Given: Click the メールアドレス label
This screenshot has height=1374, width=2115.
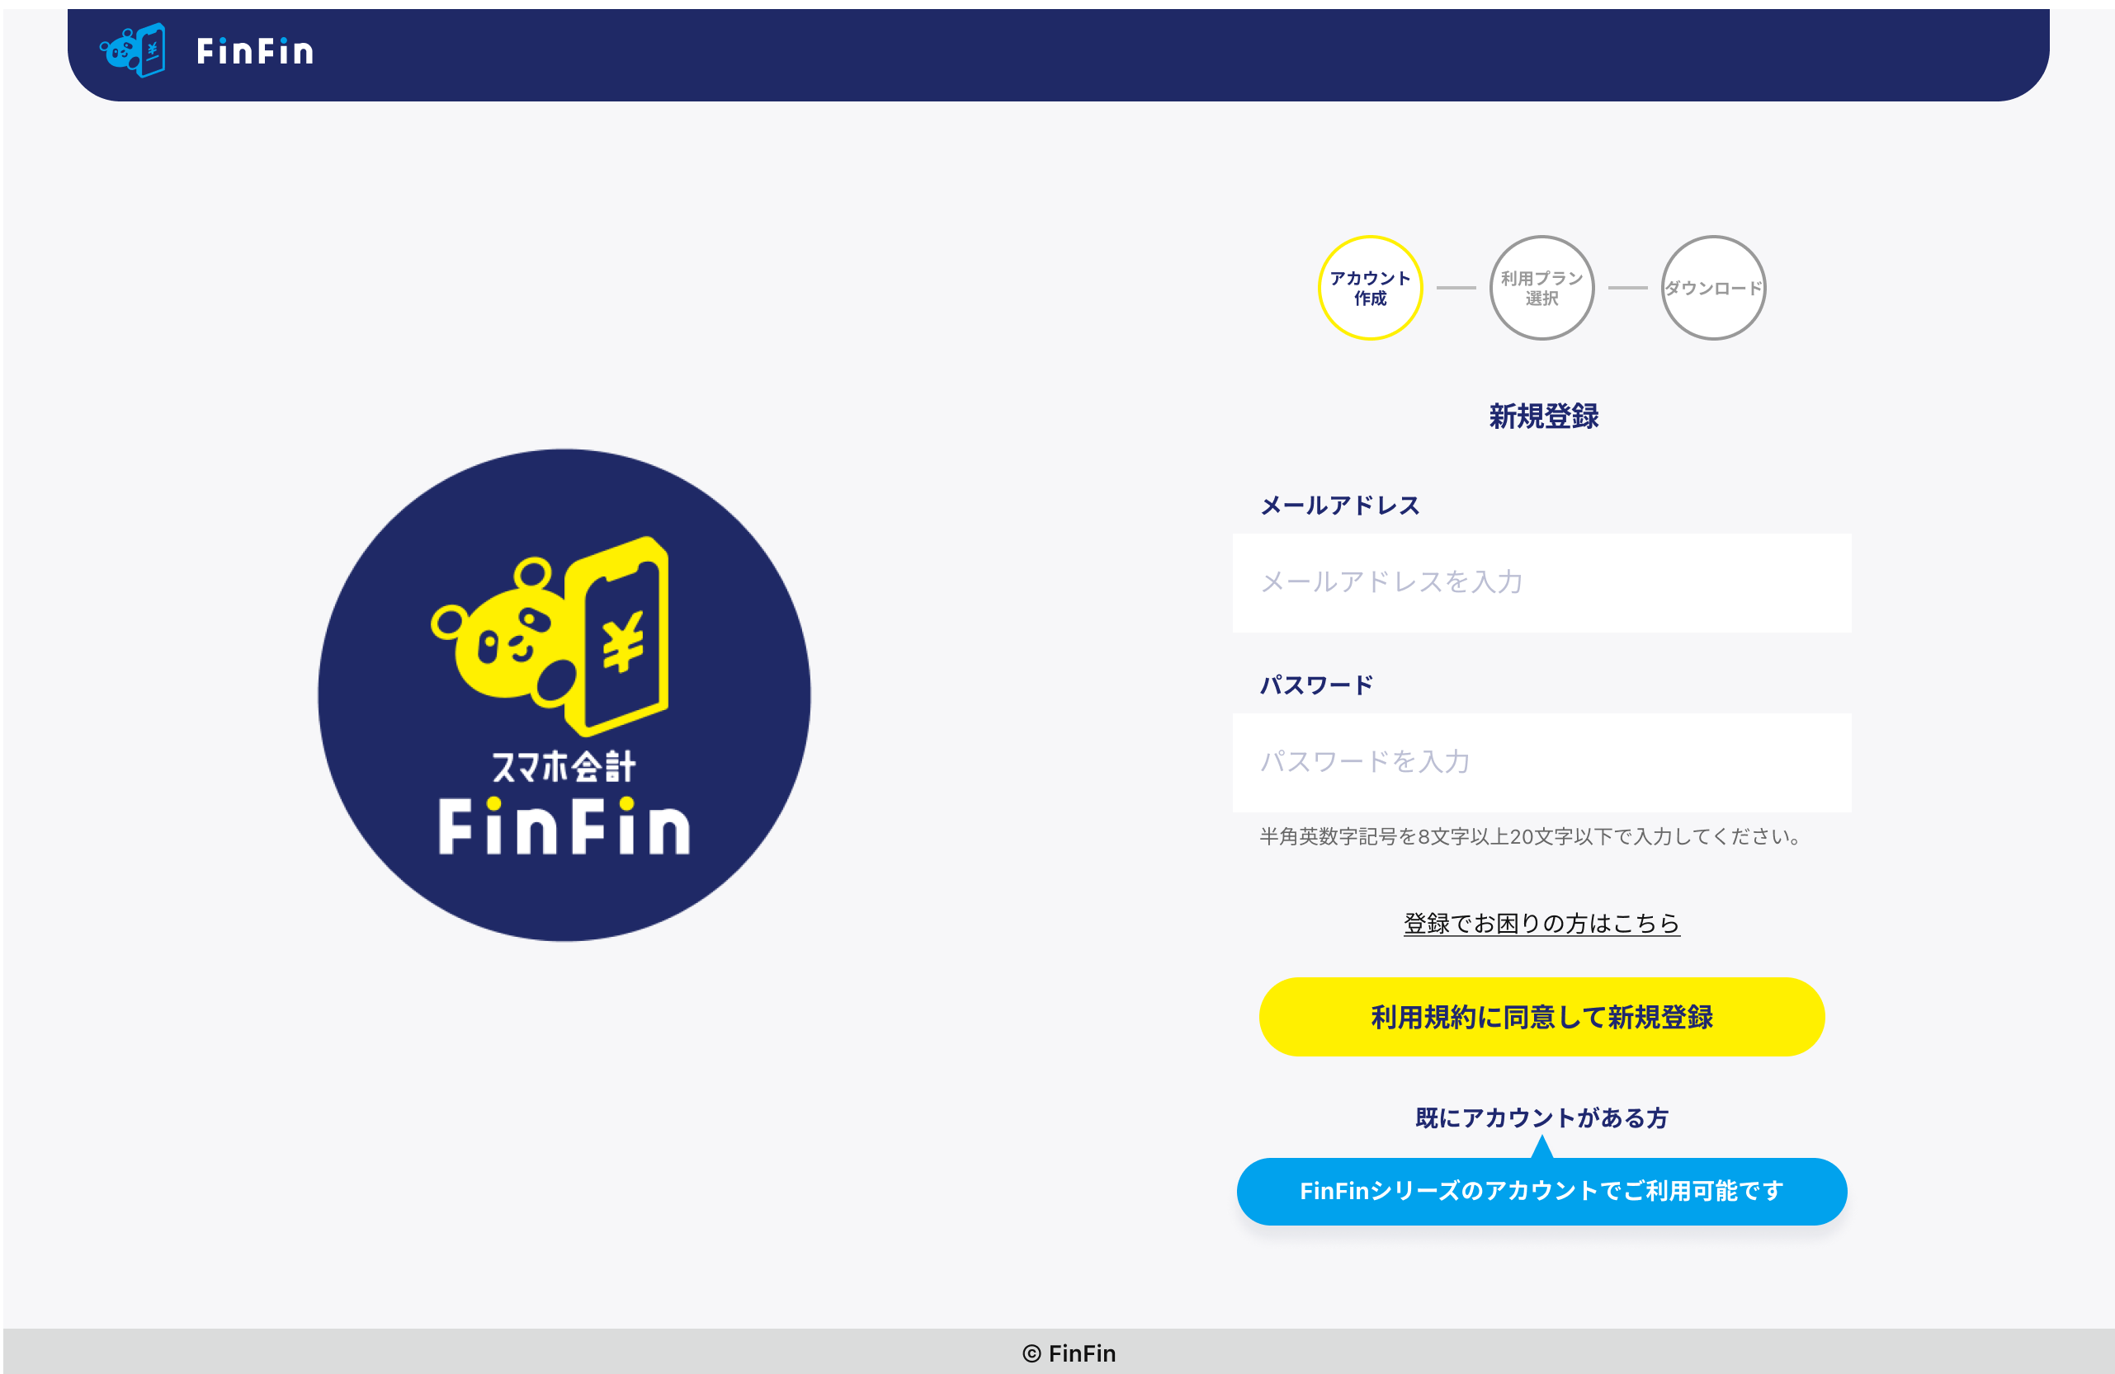Looking at the screenshot, I should (1340, 506).
